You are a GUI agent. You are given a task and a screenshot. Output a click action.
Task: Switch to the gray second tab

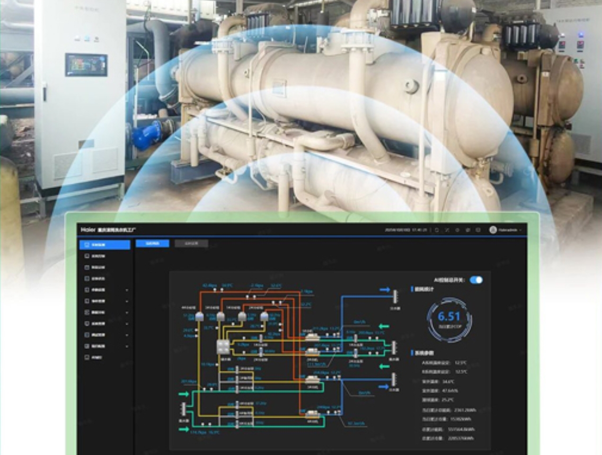(x=191, y=244)
